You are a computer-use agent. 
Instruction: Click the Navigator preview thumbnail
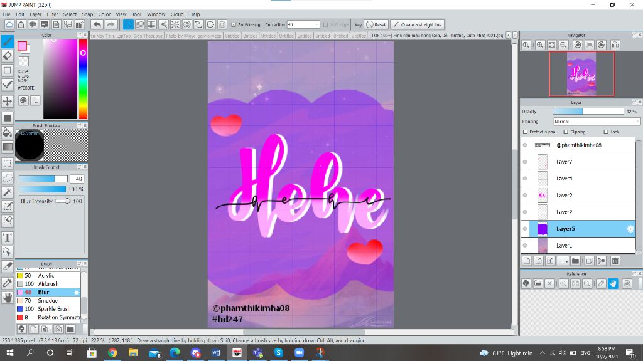pos(581,74)
